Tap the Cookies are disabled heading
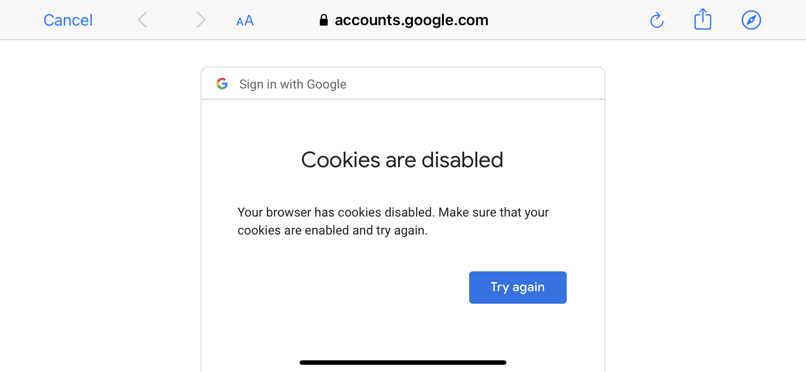 tap(403, 159)
